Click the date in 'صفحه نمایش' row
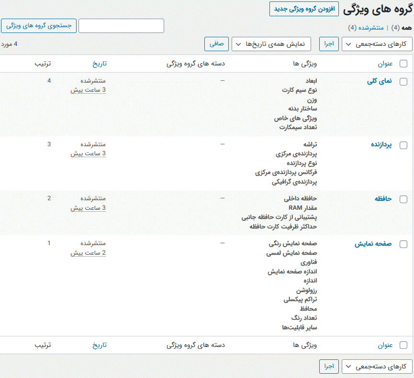The height and width of the screenshot is (378, 414). 88,253
